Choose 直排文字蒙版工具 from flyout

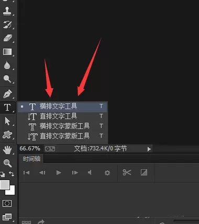coord(62,136)
